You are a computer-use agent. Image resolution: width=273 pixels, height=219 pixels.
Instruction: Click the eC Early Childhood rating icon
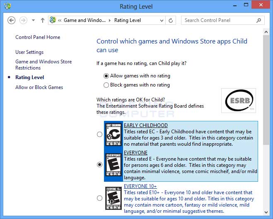click(x=114, y=134)
